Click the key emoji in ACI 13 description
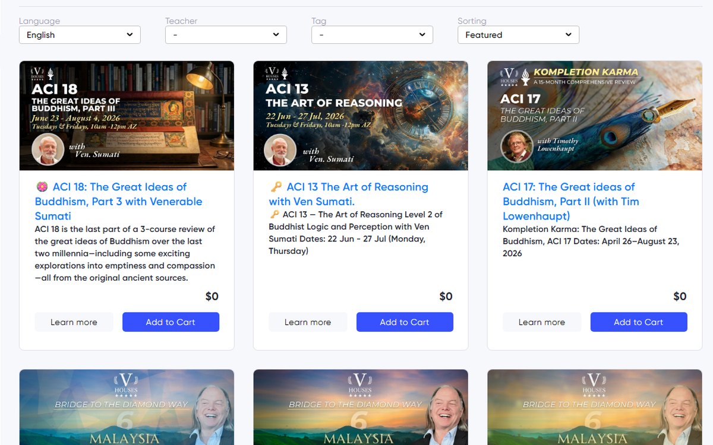 274,214
